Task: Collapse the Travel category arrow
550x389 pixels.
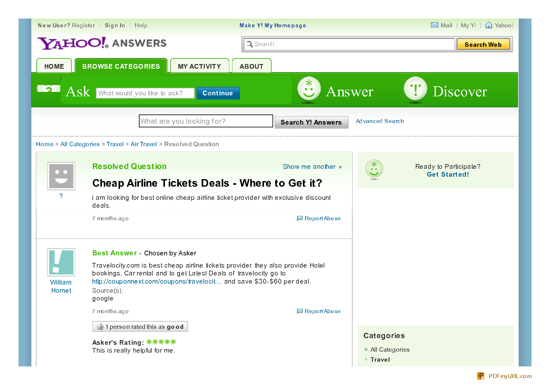Action: click(x=366, y=360)
